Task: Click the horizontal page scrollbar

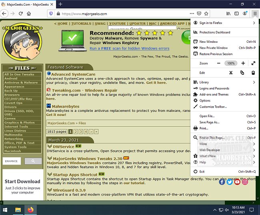Action: pyautogui.click(x=114, y=203)
